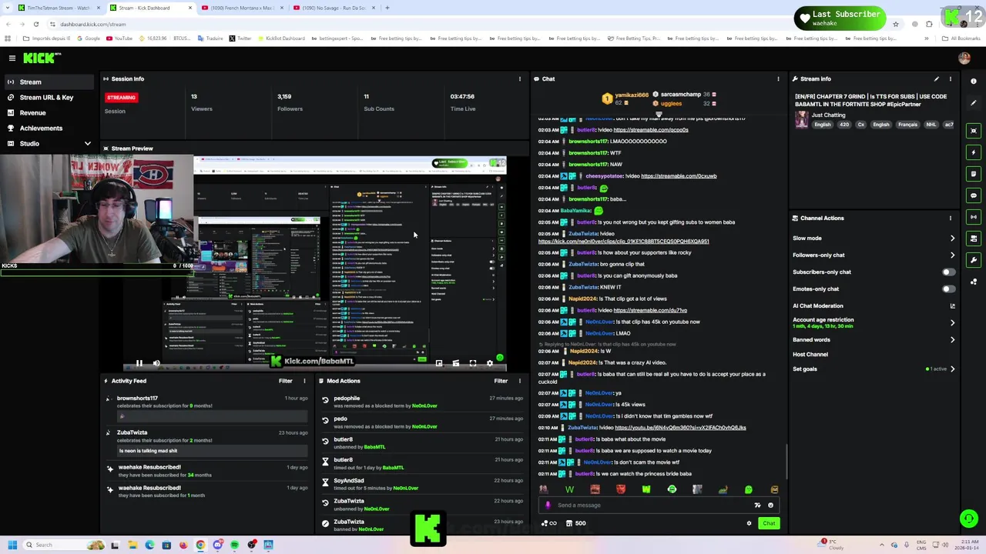Mute the stream preview volume
The image size is (986, 554).
coord(156,363)
